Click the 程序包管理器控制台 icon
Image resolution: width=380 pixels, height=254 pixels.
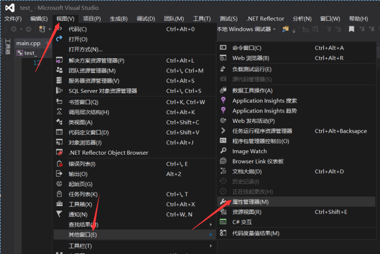223,140
